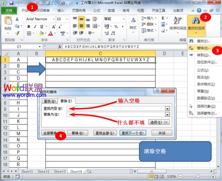Select the Format Painter brush icon

(17, 33)
